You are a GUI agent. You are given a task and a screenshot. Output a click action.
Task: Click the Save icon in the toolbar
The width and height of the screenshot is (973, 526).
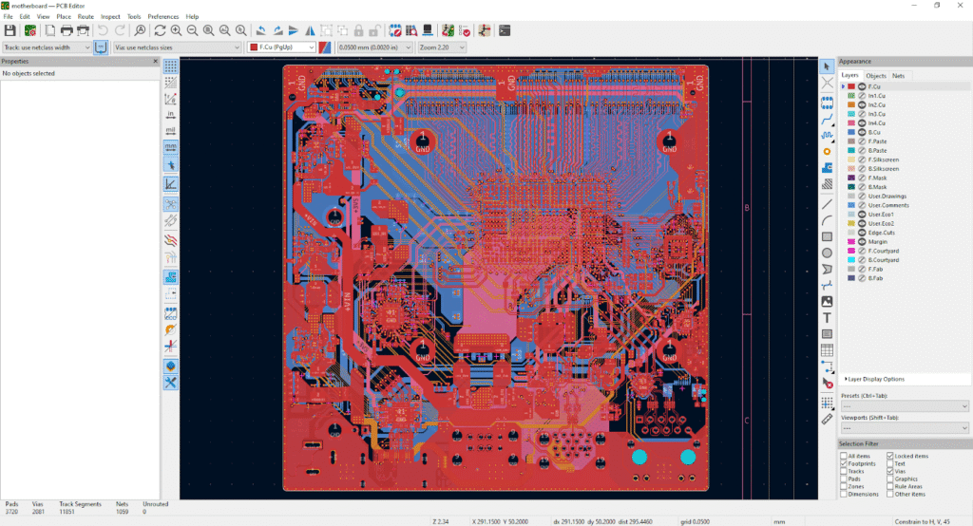10,30
